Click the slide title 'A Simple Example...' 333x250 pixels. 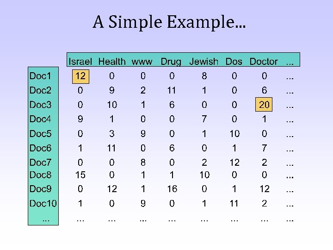pyautogui.click(x=169, y=22)
